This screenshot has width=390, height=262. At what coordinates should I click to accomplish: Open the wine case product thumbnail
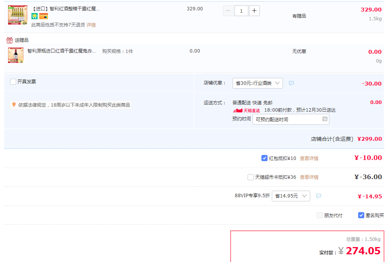18,15
